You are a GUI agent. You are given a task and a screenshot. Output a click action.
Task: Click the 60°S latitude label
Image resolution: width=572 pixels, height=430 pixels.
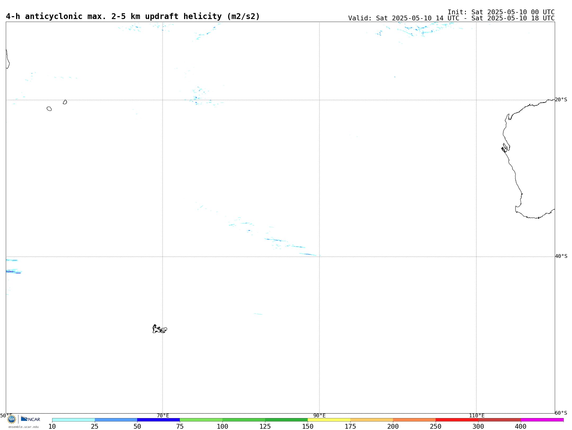pyautogui.click(x=561, y=413)
